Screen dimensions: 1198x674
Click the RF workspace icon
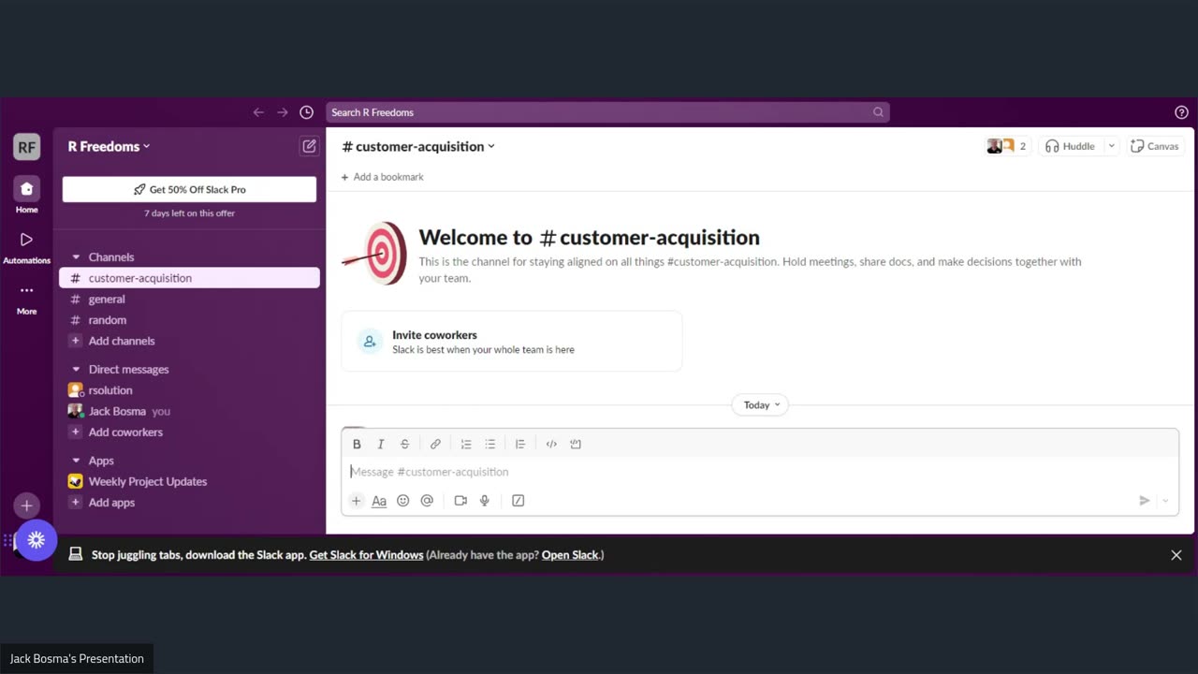26,147
